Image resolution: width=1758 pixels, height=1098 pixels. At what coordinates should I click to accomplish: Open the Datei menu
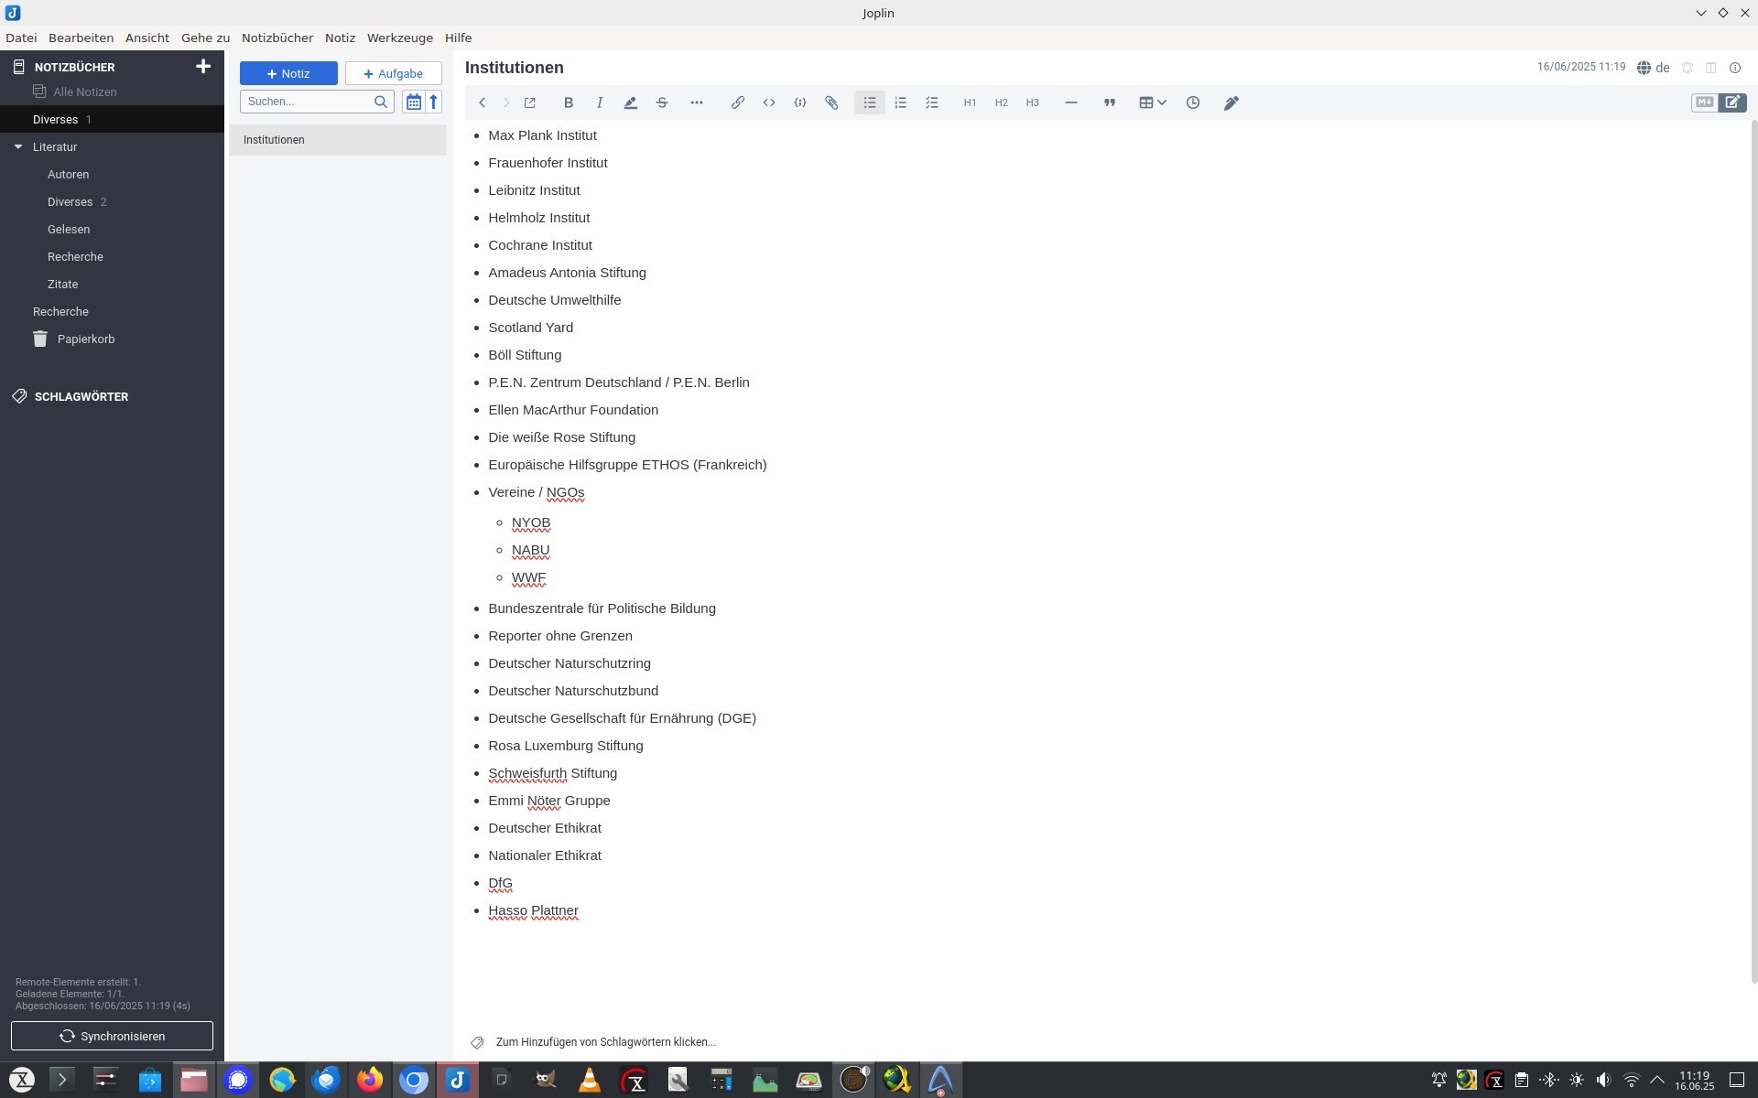21,38
